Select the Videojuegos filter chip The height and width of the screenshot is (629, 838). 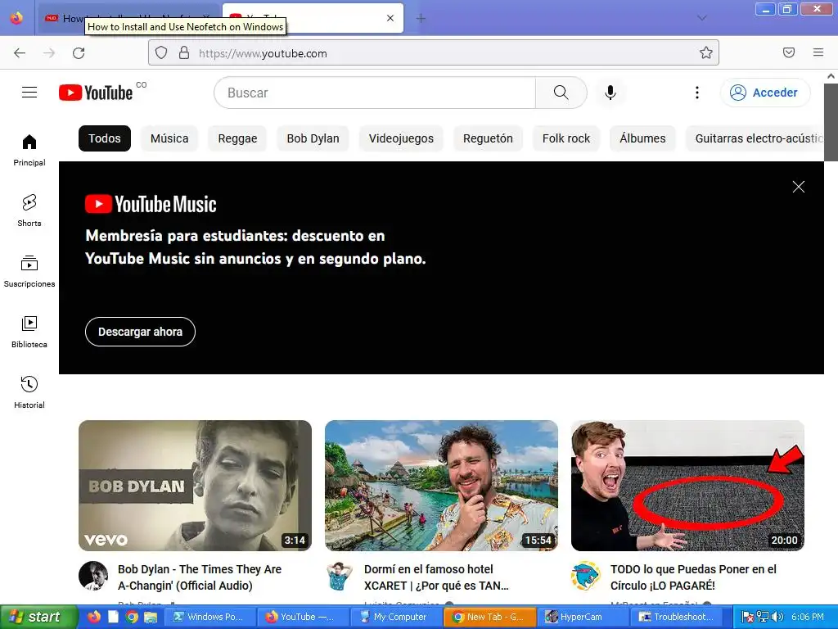coord(401,138)
